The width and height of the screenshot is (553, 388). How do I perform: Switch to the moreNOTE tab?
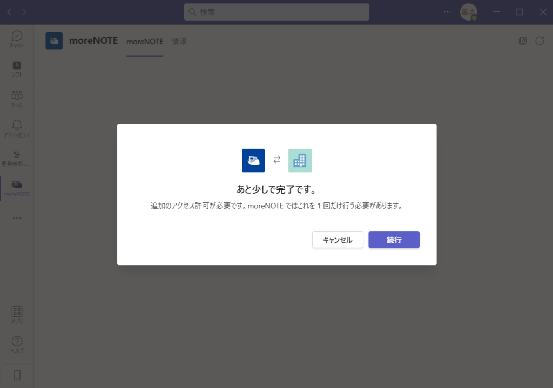click(x=145, y=42)
